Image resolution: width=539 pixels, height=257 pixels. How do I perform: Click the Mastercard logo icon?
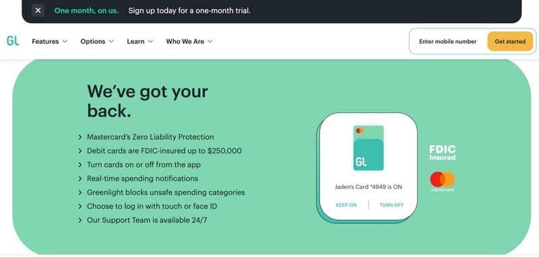[x=443, y=182]
